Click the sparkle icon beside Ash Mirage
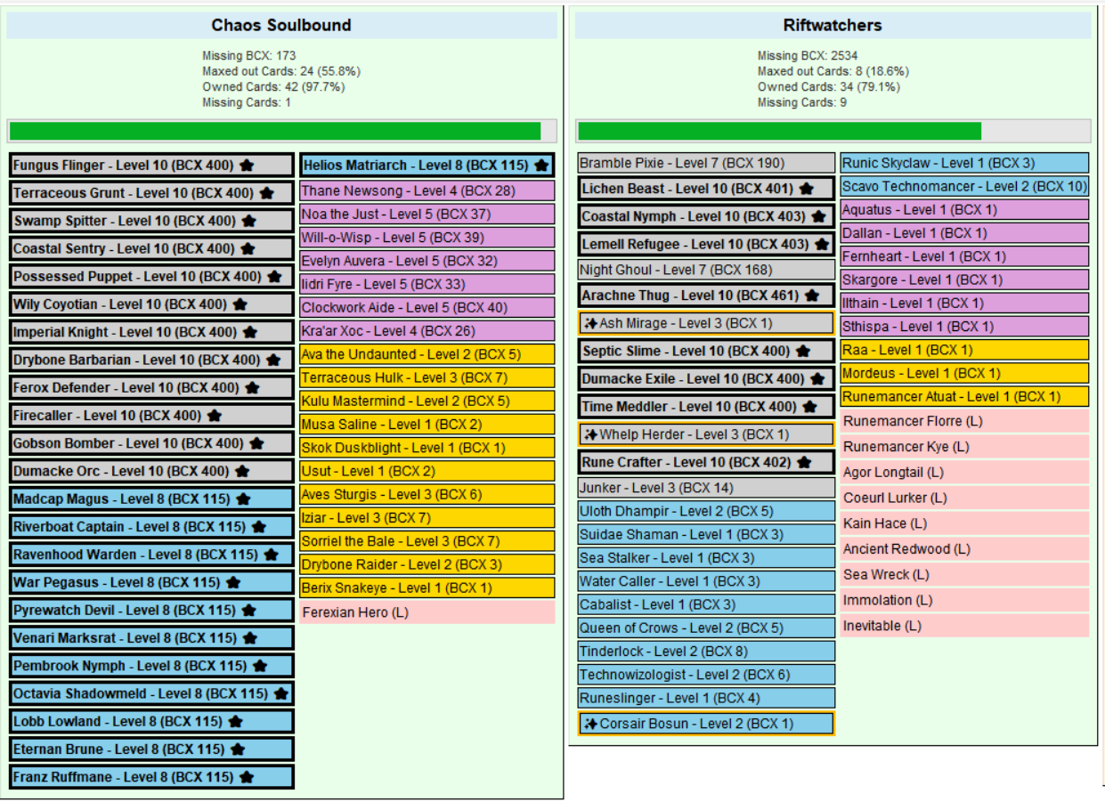The width and height of the screenshot is (1105, 802). point(590,323)
